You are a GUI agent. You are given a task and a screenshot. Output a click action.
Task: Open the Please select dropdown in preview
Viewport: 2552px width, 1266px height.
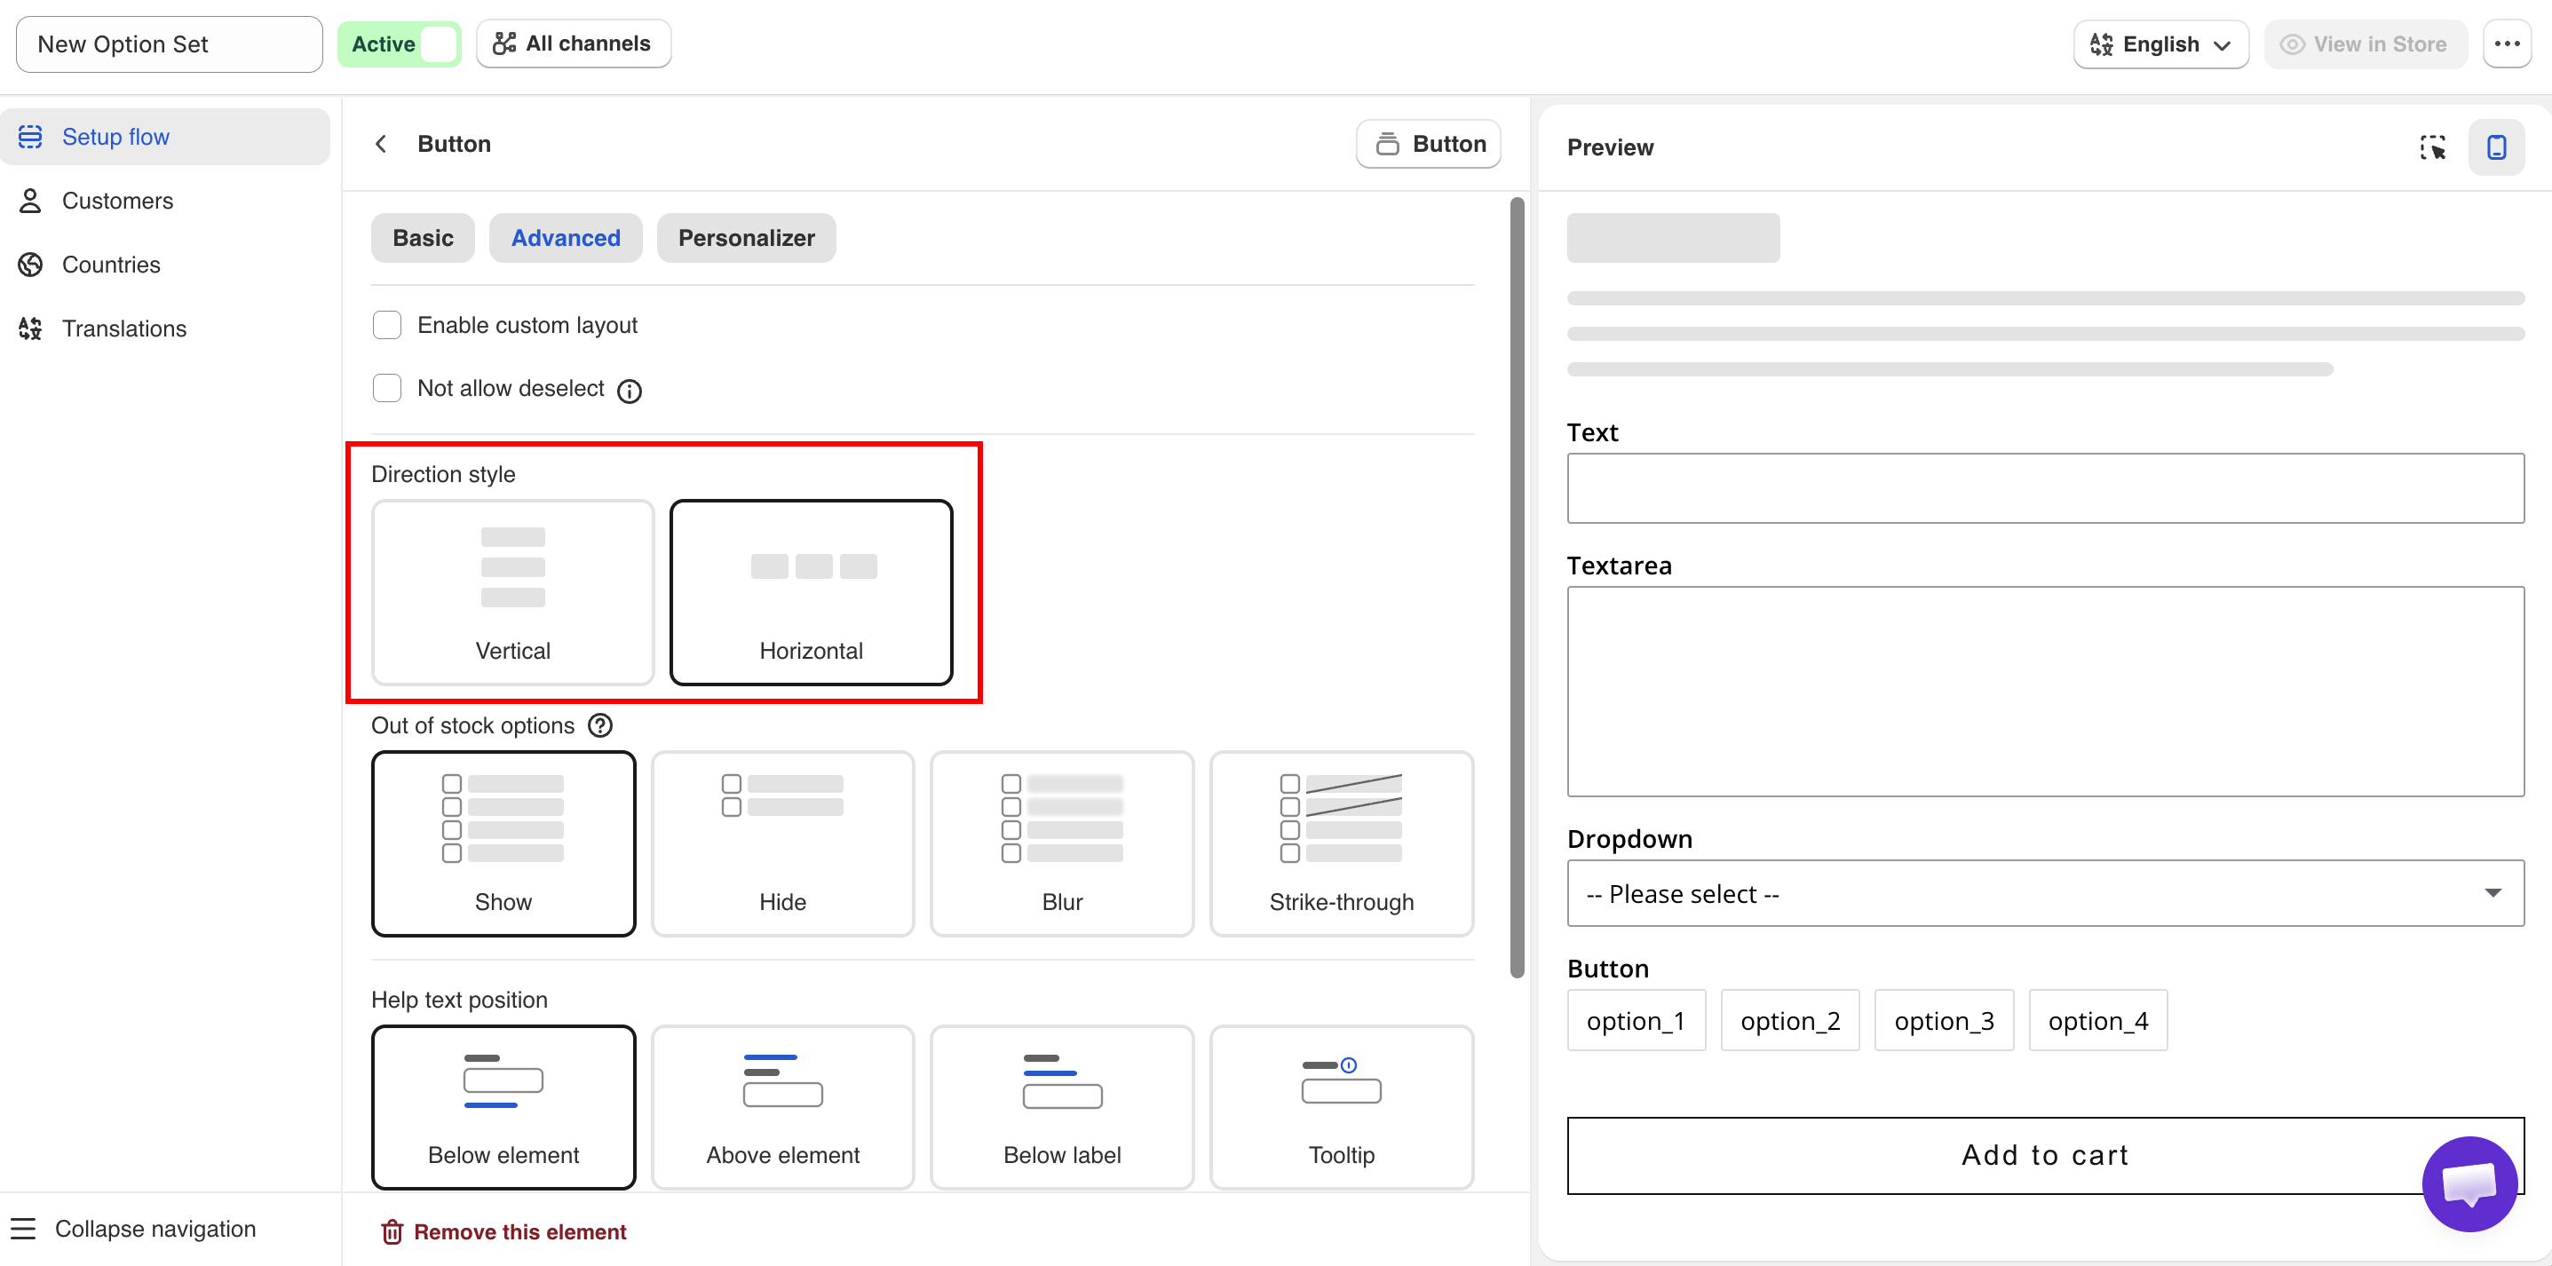[x=2045, y=892]
